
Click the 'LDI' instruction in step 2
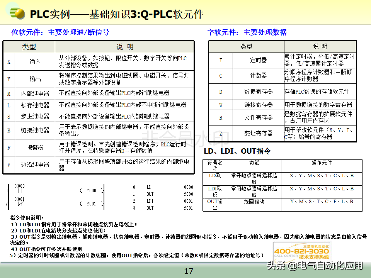[150, 201]
